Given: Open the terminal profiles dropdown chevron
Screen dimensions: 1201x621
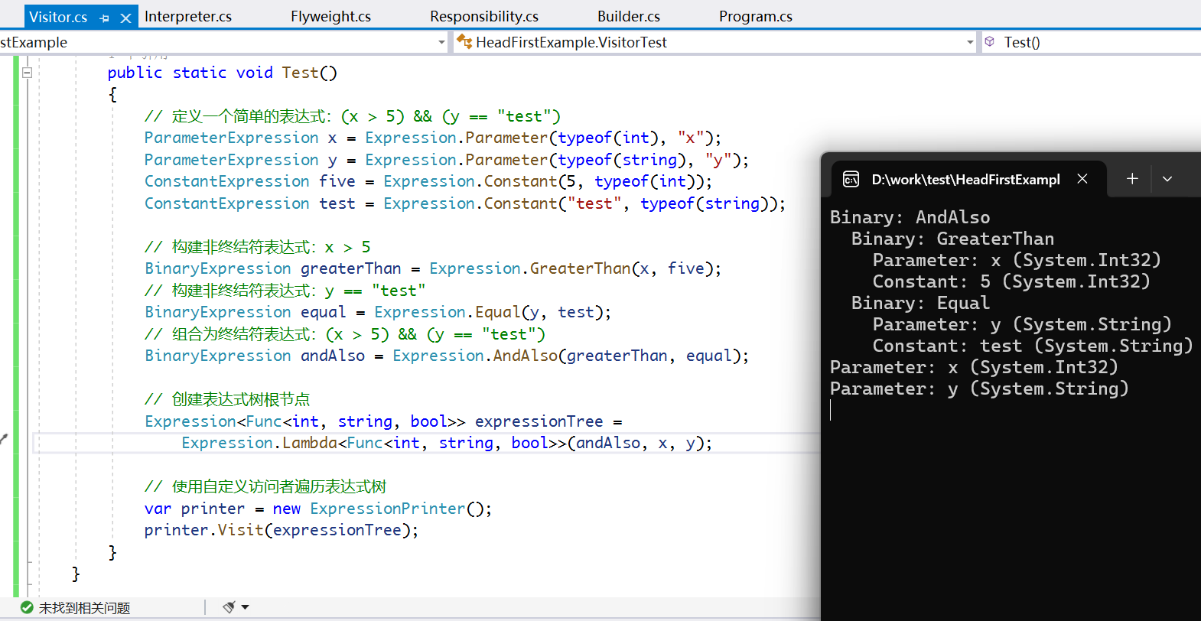Looking at the screenshot, I should (x=1167, y=179).
